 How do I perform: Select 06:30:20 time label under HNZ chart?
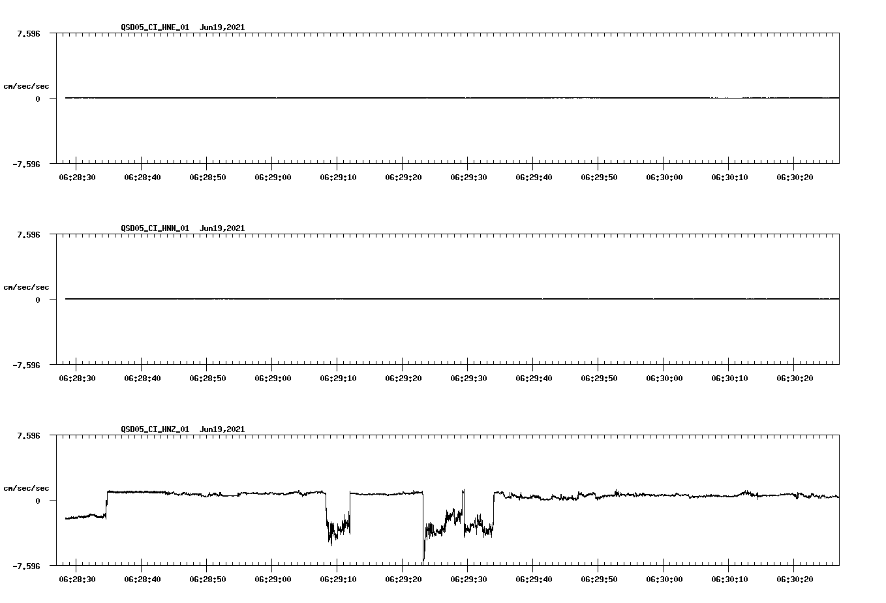click(x=795, y=580)
